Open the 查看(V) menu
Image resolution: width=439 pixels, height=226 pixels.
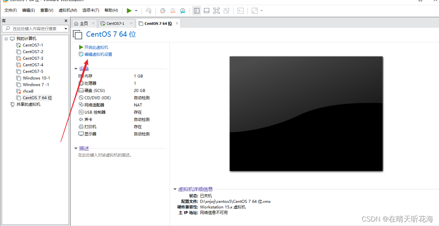pos(47,10)
